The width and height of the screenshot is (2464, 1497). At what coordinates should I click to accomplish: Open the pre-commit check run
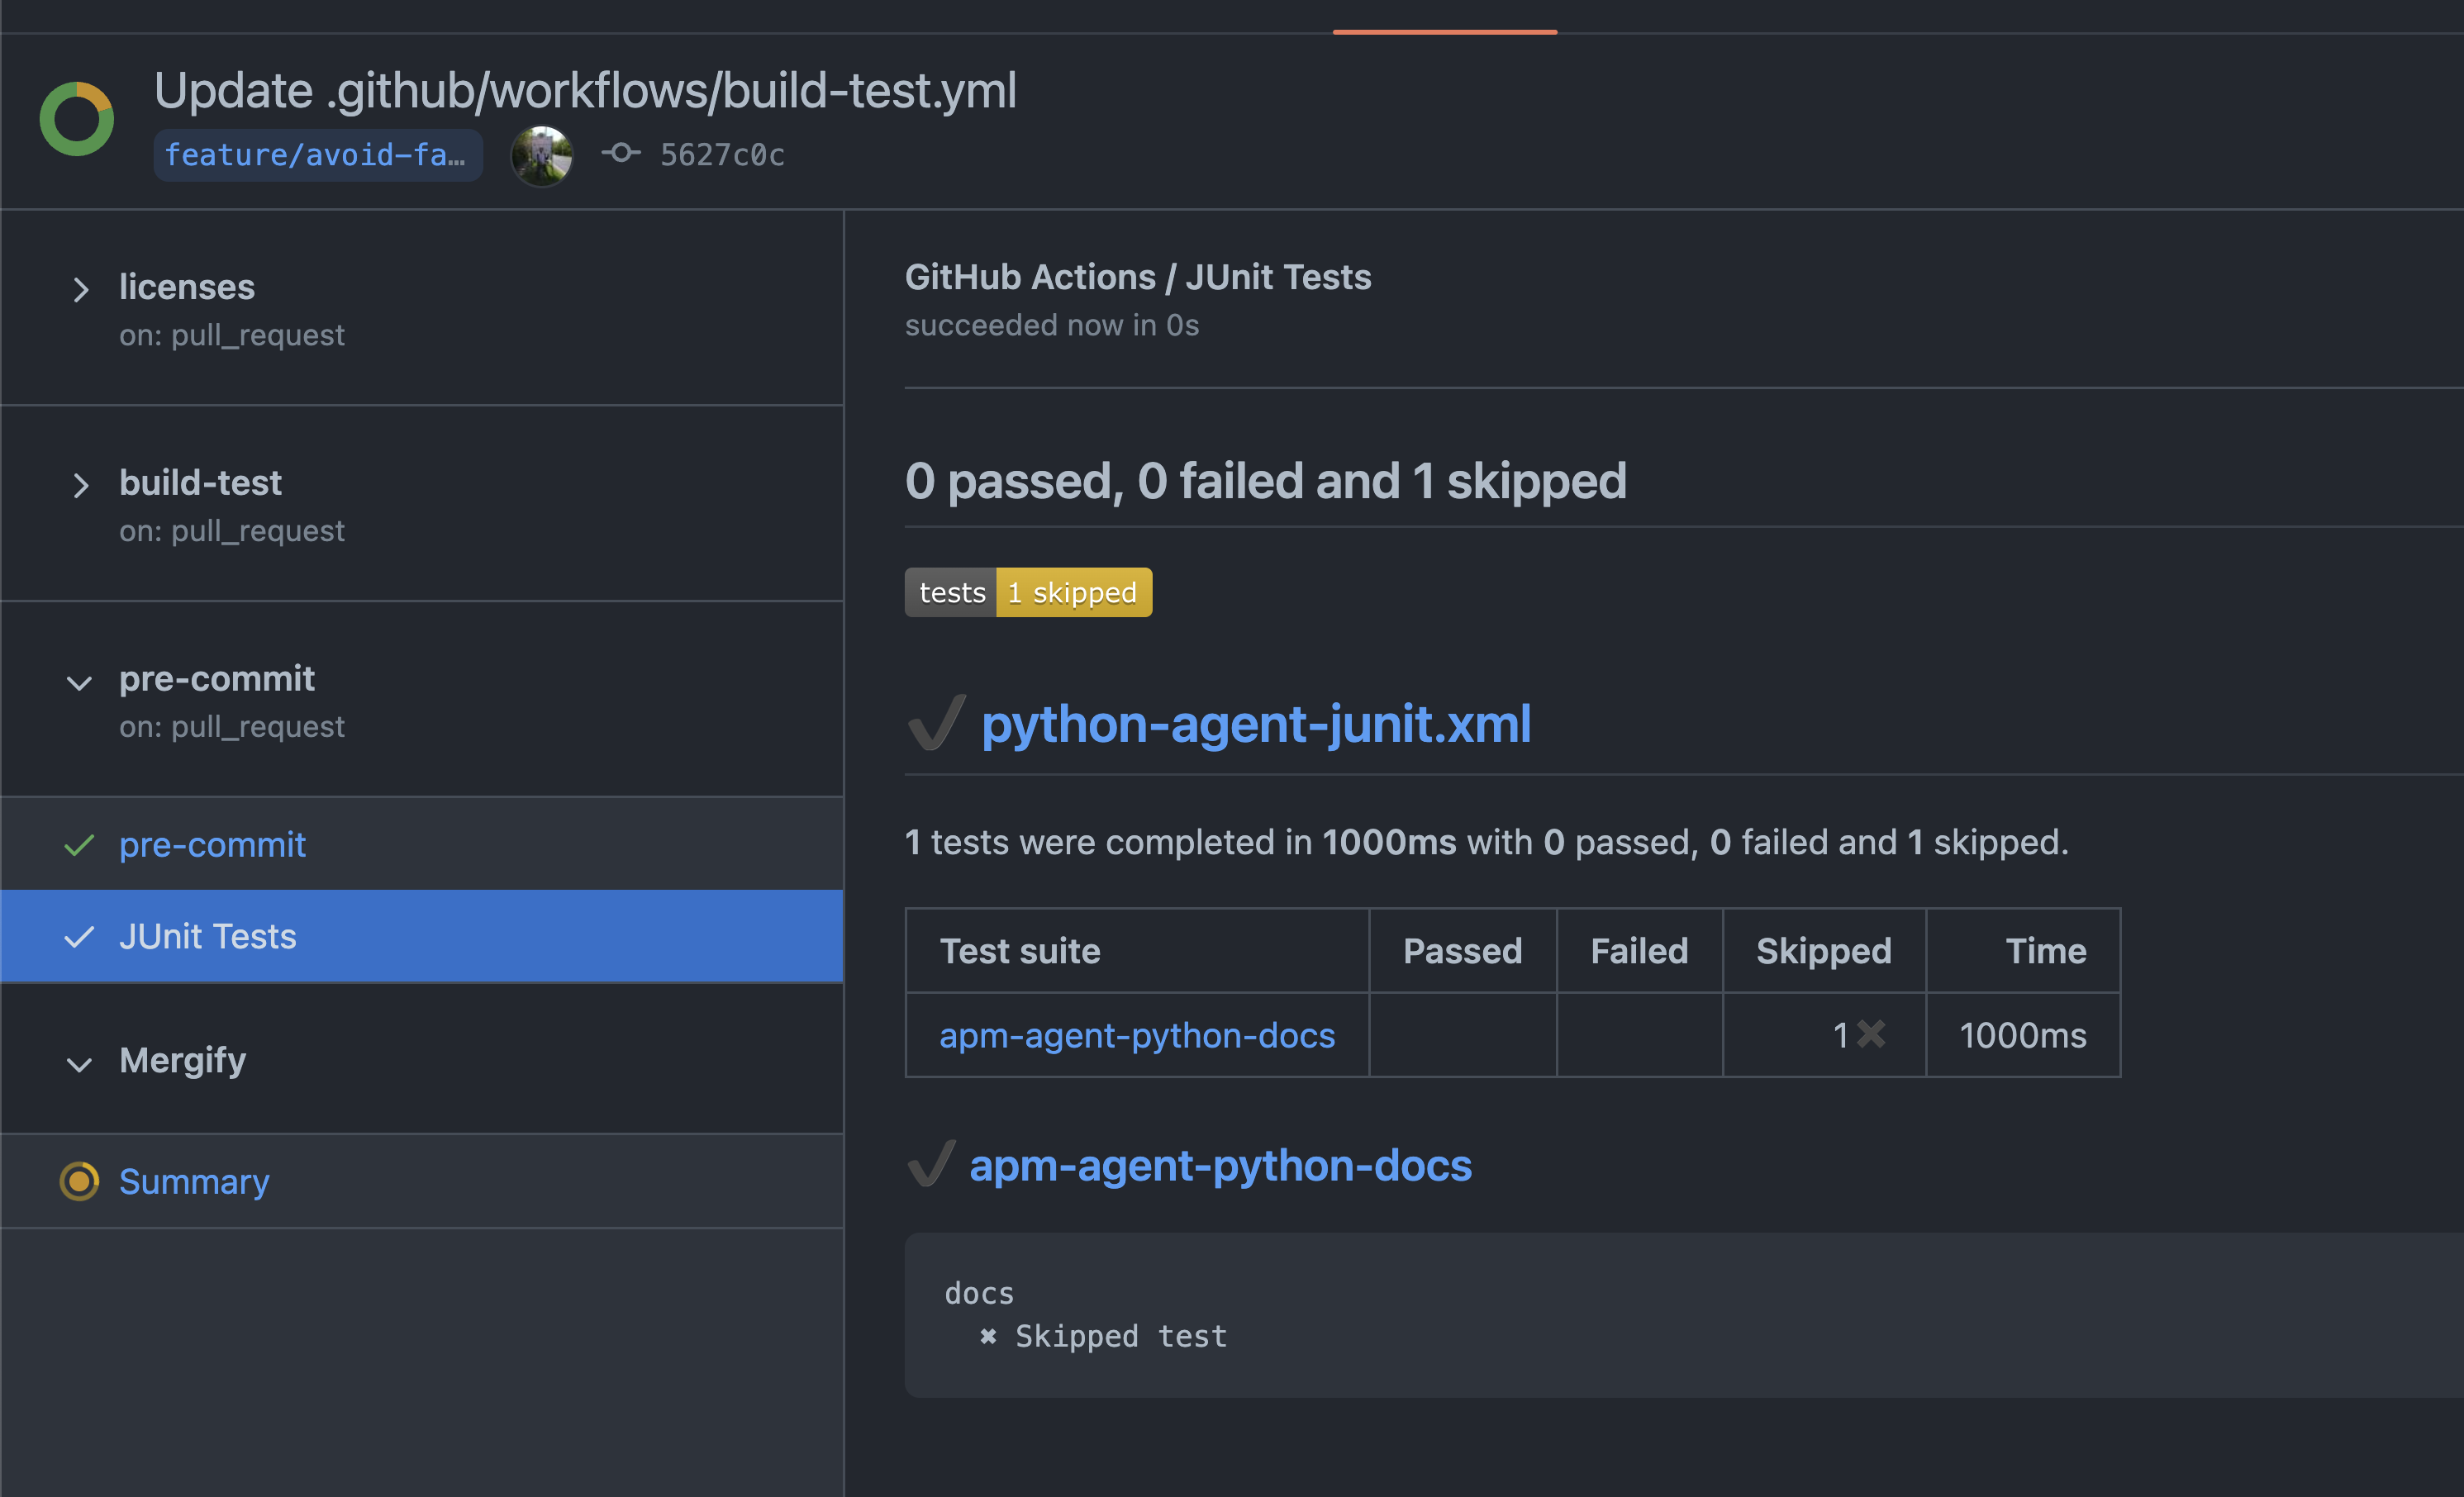click(x=212, y=846)
